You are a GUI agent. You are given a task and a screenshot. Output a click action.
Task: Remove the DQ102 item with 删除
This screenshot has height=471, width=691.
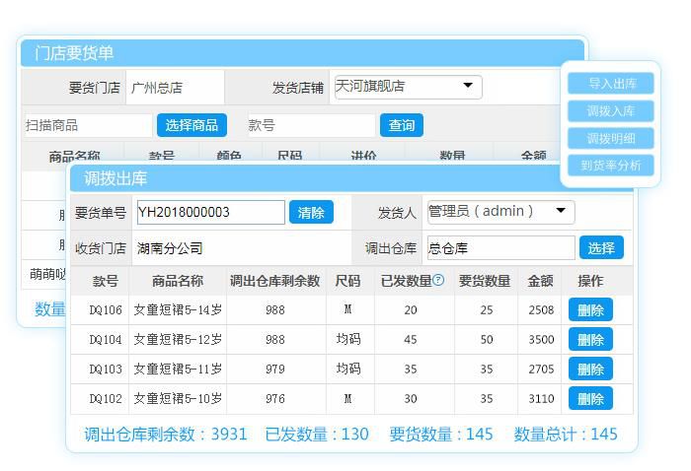(x=590, y=398)
